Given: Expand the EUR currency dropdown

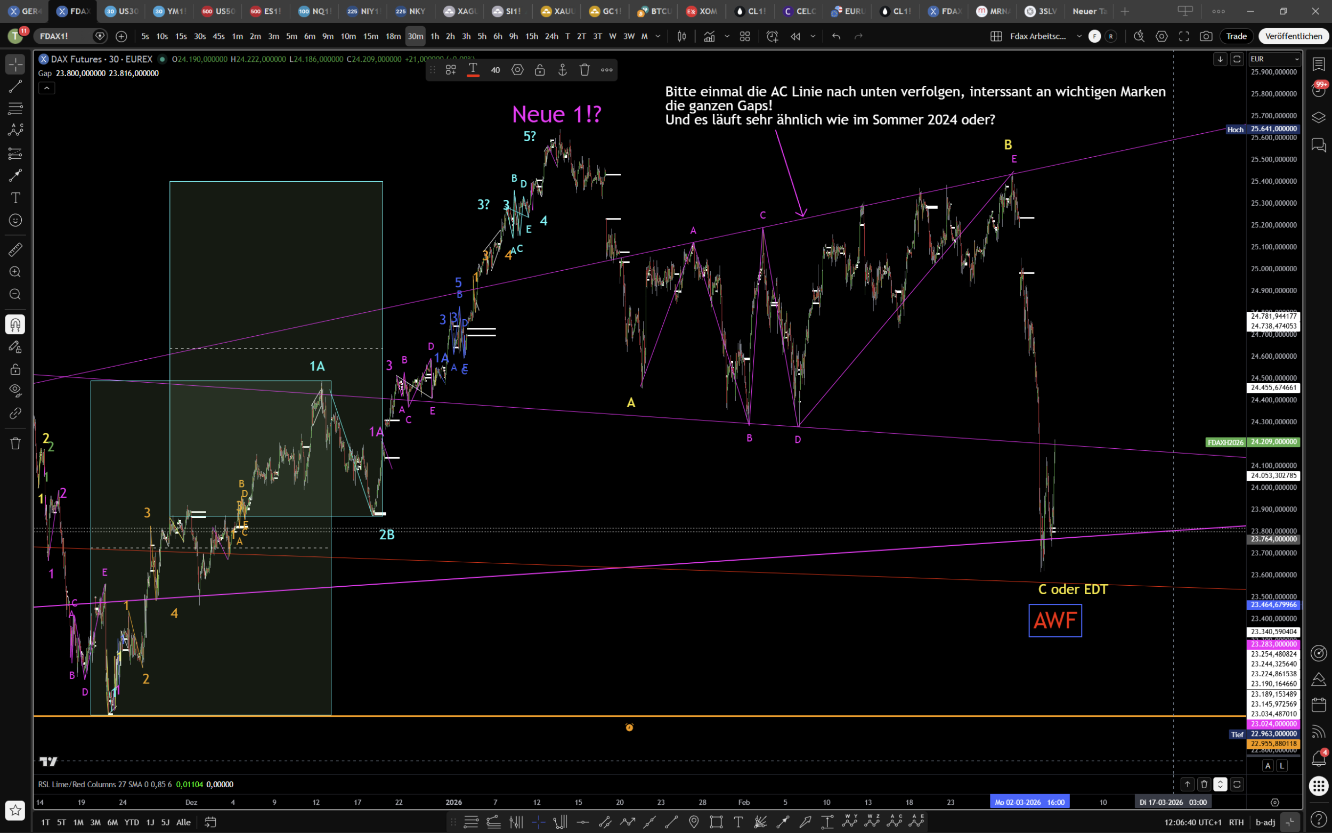Looking at the screenshot, I should pyautogui.click(x=1274, y=59).
